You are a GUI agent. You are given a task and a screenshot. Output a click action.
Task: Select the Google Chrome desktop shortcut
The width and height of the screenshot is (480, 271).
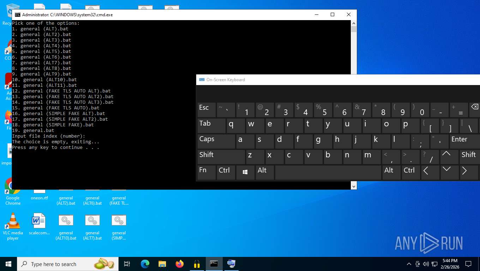click(x=13, y=192)
